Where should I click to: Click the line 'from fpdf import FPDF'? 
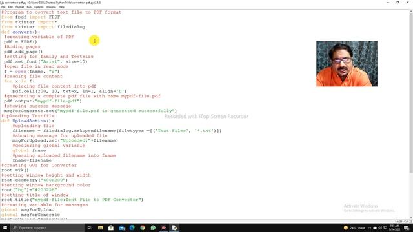[31, 17]
